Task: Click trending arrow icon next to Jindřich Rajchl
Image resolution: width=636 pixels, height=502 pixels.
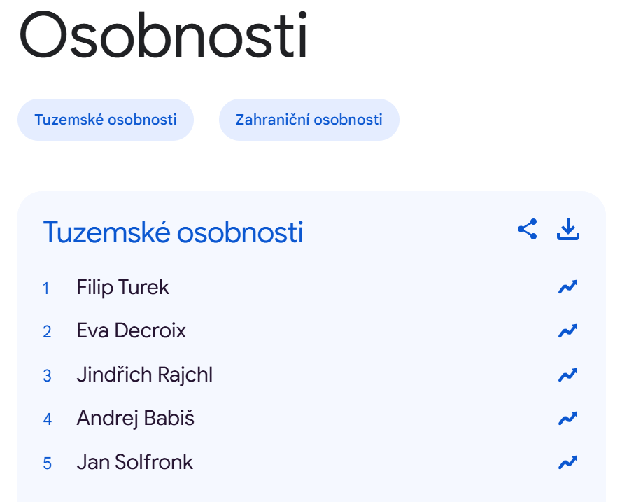Action: [567, 375]
